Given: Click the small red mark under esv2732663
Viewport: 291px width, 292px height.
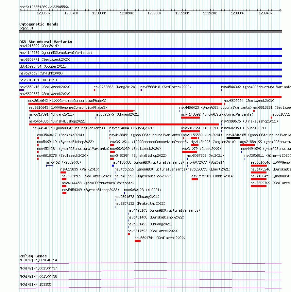Looking at the screenshot, I should tap(94, 90).
